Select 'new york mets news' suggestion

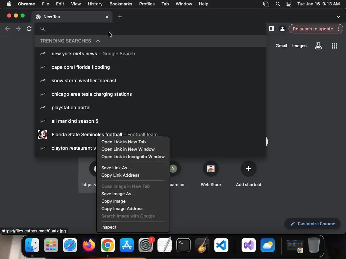[150, 54]
